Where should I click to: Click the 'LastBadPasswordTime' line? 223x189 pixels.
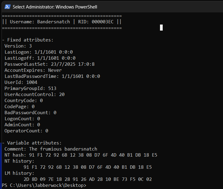tap(52, 76)
